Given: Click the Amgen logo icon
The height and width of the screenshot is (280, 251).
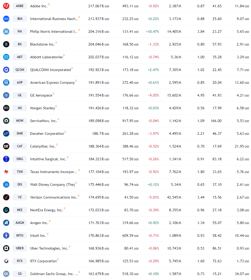Looking at the screenshot, I should point(6,223).
